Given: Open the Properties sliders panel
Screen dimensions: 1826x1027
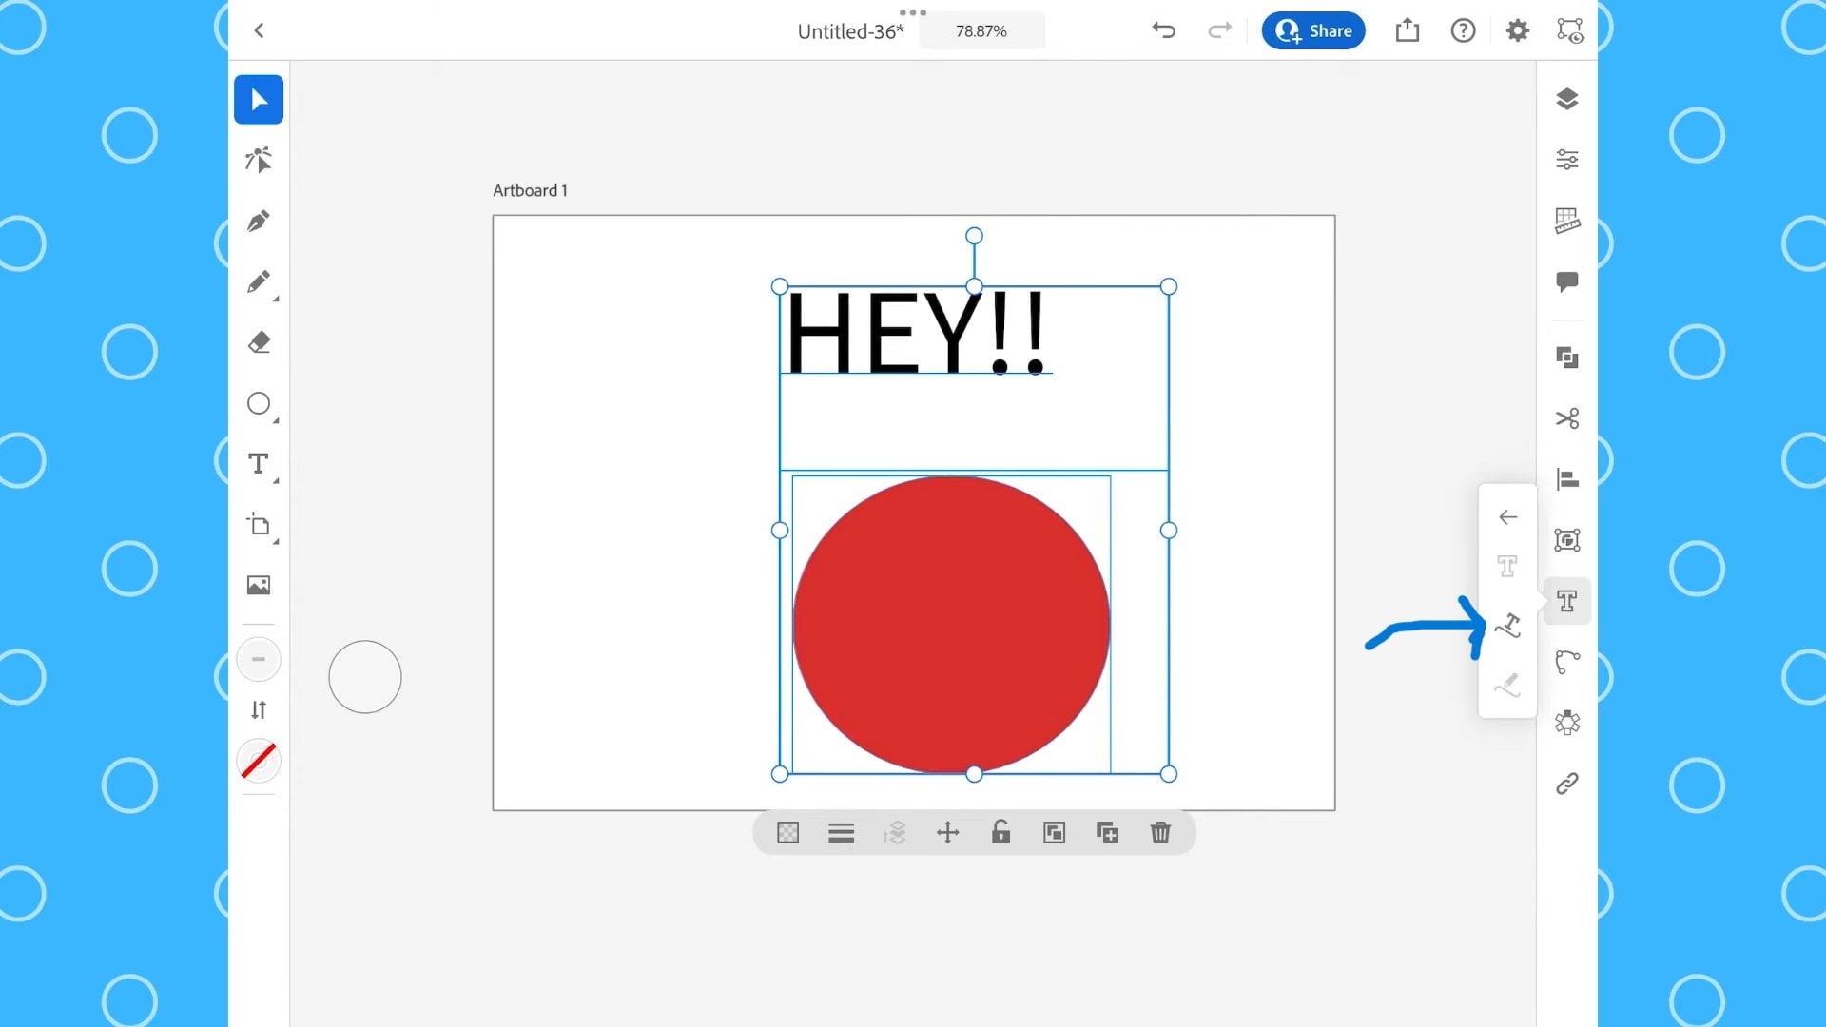Looking at the screenshot, I should (1567, 160).
